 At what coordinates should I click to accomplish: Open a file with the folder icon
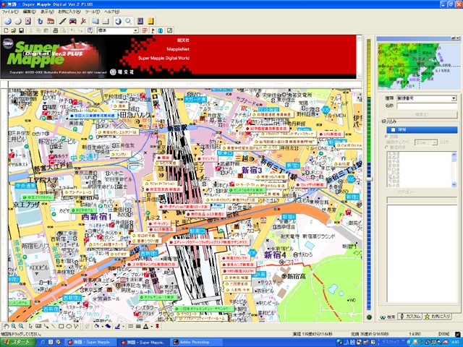click(14, 30)
